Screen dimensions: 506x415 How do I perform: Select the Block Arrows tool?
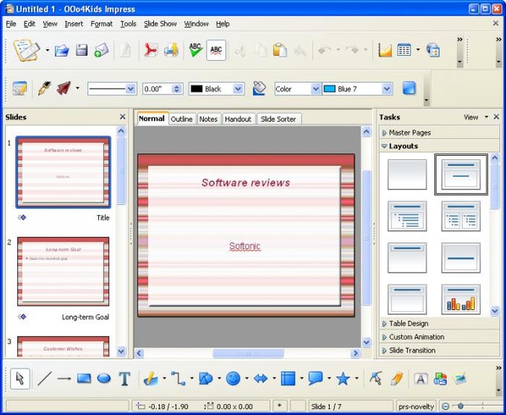point(260,378)
